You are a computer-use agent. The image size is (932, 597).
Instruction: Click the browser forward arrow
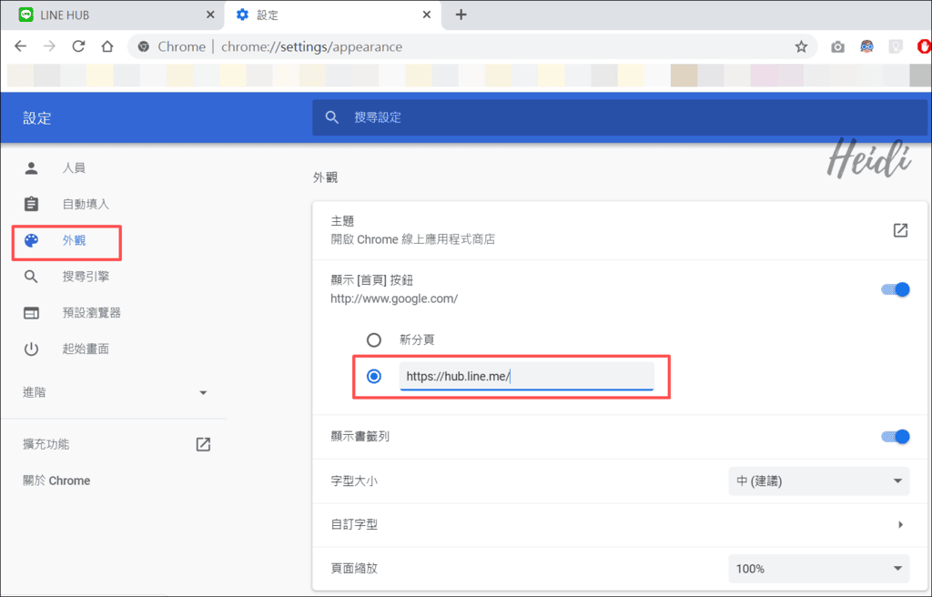pos(49,46)
